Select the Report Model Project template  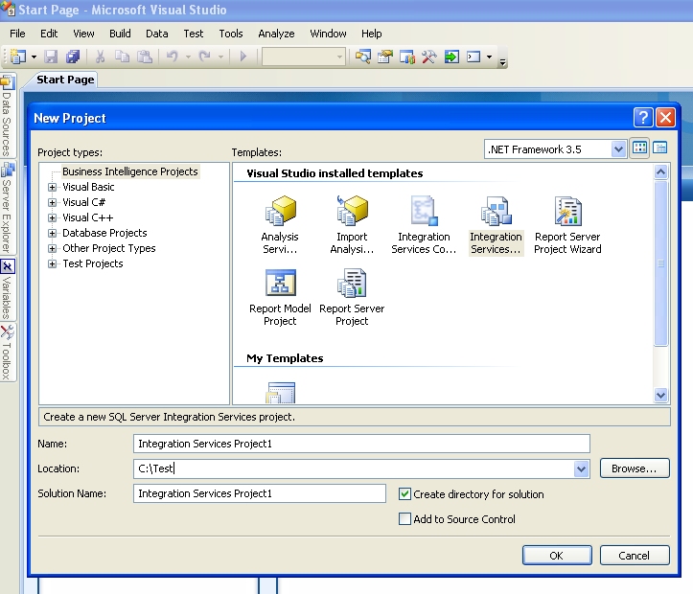[279, 284]
